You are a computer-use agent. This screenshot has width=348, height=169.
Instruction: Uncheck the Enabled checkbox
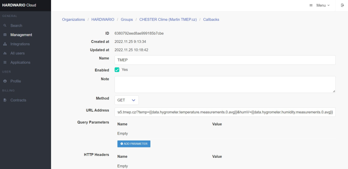pyautogui.click(x=117, y=70)
